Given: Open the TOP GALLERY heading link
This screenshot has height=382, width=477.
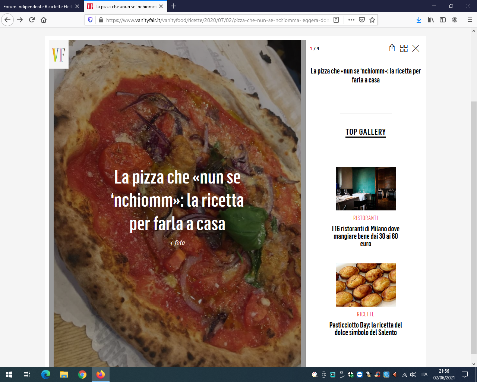Looking at the screenshot, I should pos(366,132).
